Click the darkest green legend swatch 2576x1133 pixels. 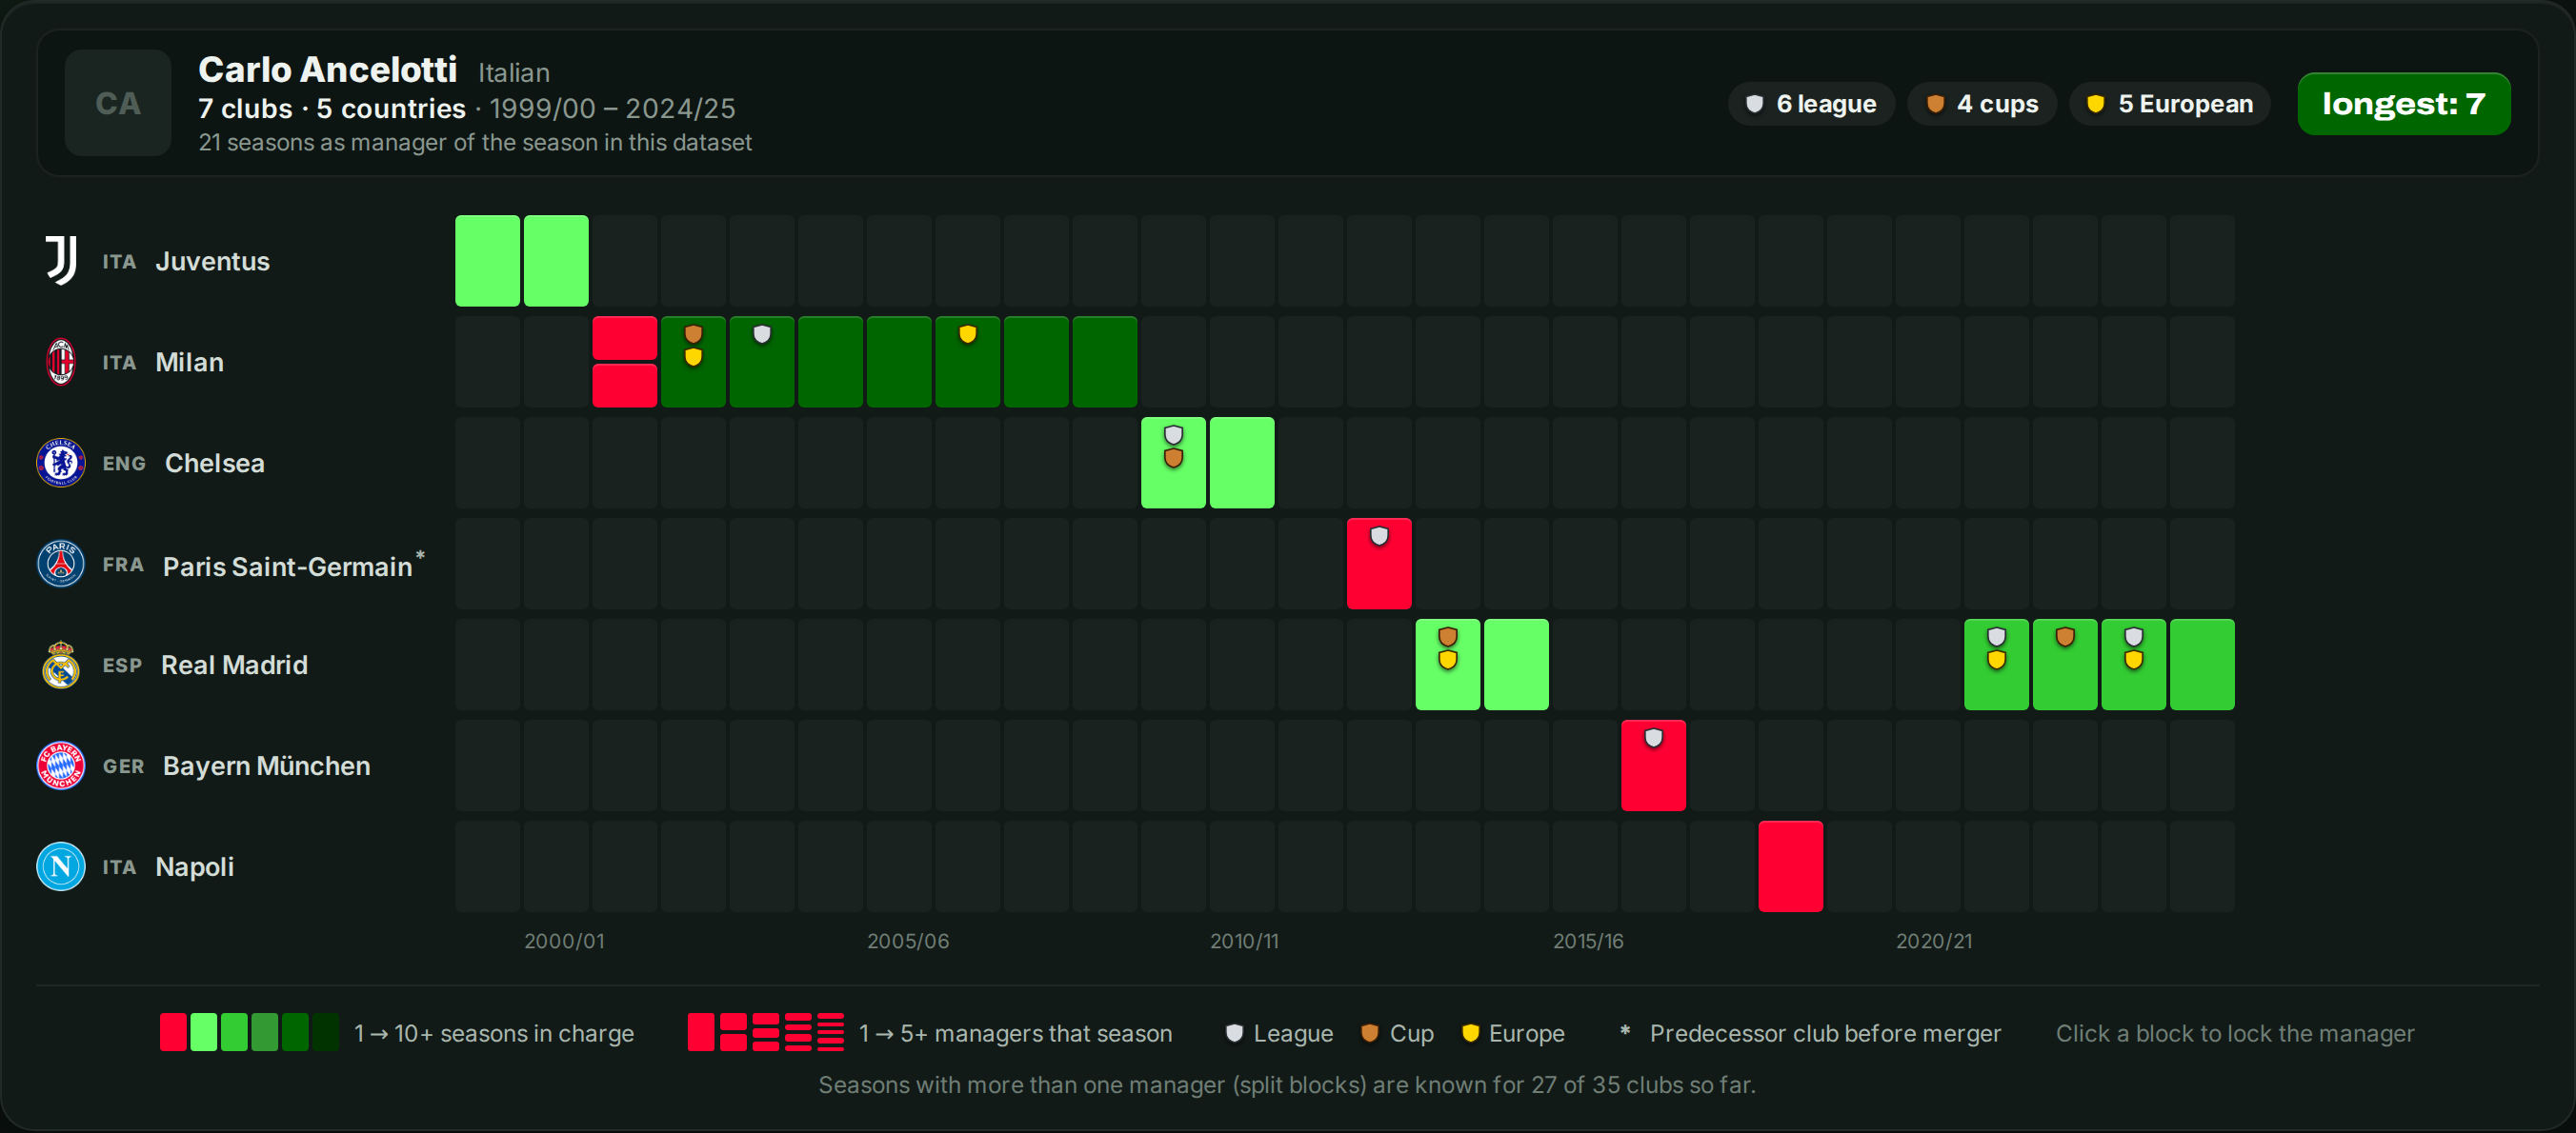(x=325, y=1032)
